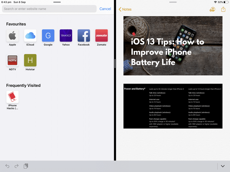This screenshot has width=230, height=172.
Task: Open the Facebook favourite
Action: point(84,36)
